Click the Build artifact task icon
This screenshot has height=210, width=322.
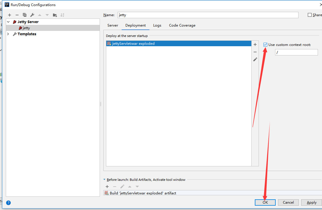tap(106, 193)
